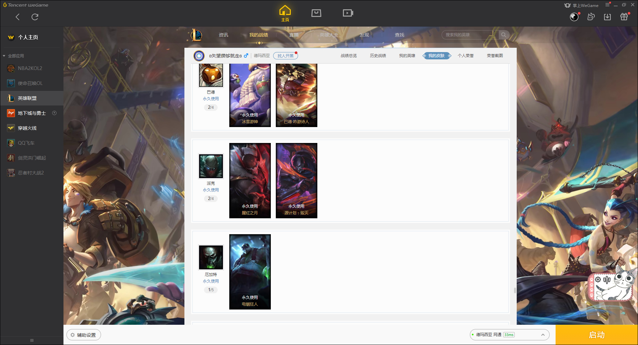Open 辅助设置 helper settings
Screen dimensions: 638x345
[x=84, y=335]
